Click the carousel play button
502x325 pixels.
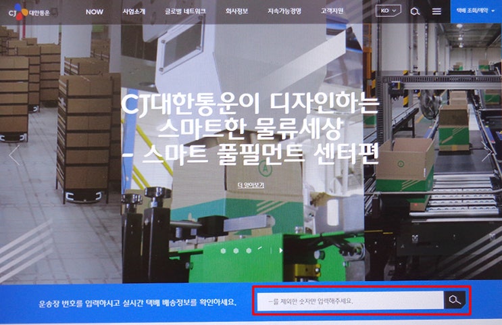281,251
